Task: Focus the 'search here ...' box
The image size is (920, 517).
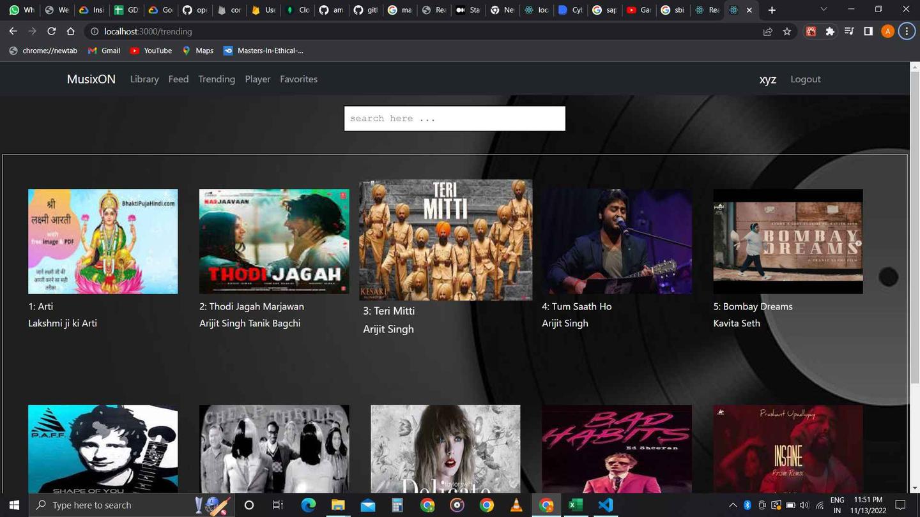Action: (455, 119)
